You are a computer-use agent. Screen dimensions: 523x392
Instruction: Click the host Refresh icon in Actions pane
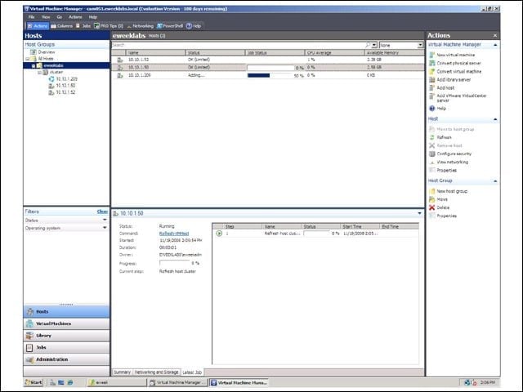tap(432, 137)
